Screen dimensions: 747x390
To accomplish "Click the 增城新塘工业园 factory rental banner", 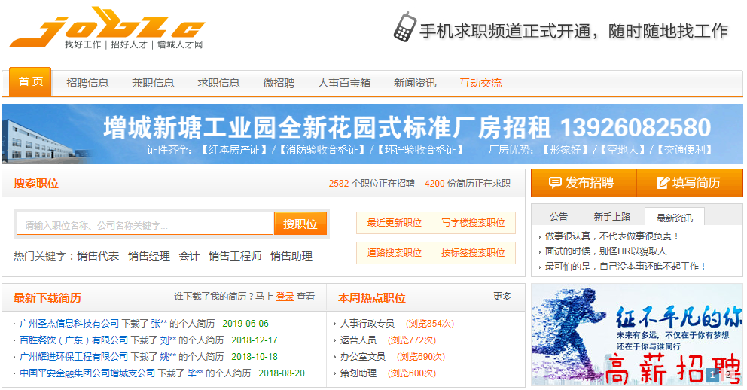I will (372, 134).
